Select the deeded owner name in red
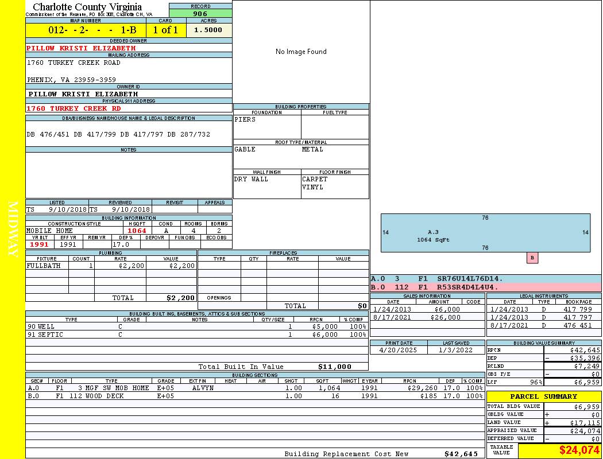Screen dimensions: 603x459 click(81, 48)
